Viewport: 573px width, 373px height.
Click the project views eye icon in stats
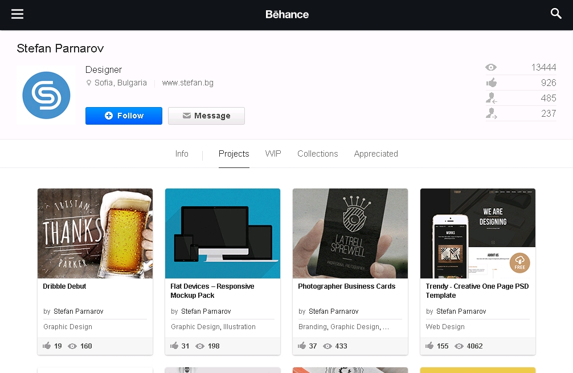(491, 68)
